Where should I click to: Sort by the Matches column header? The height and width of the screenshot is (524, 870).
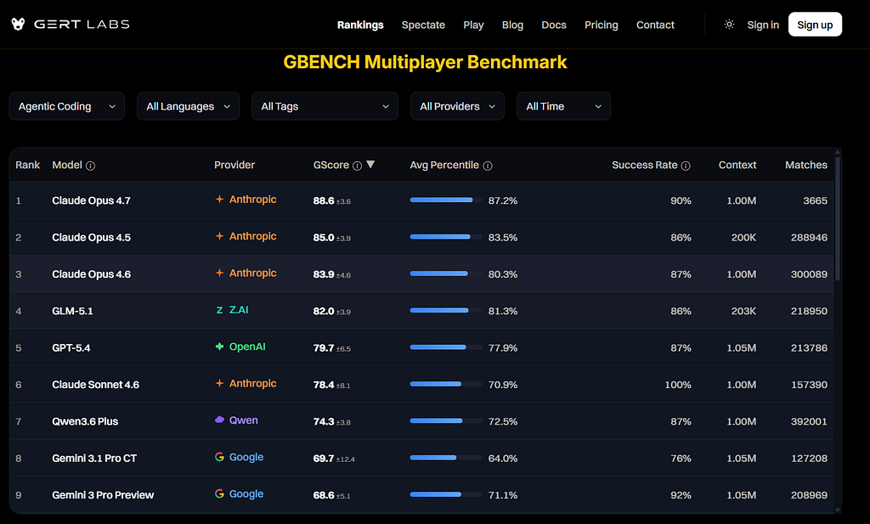click(x=805, y=165)
